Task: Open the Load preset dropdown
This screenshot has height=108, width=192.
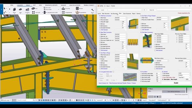Action: 125,10
